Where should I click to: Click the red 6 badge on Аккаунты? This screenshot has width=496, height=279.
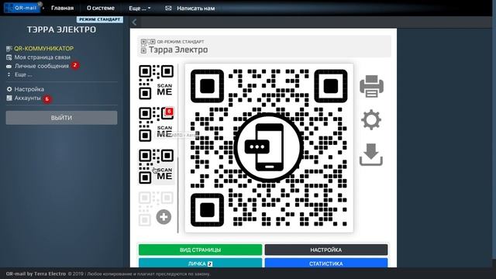(x=47, y=99)
